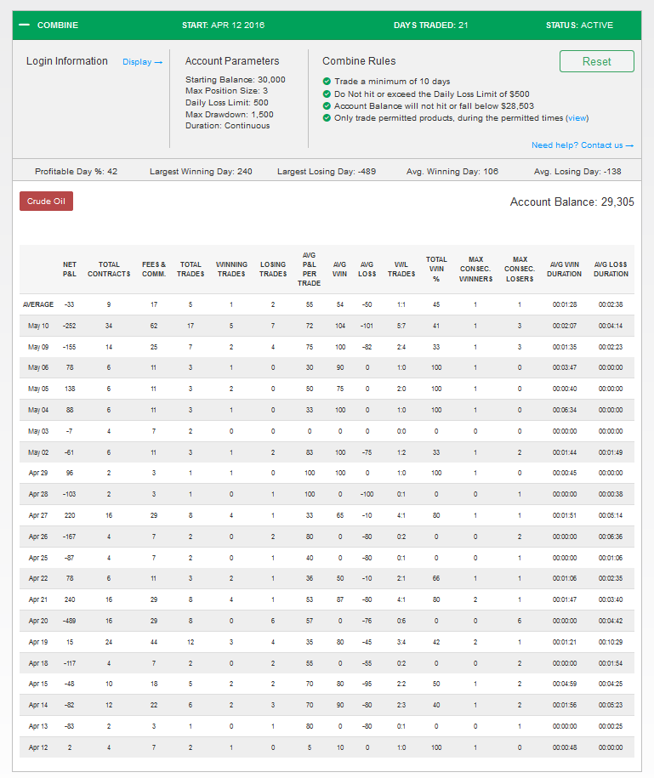Select the Apr 21 row date
Screen dimensions: 654x778
[x=38, y=600]
